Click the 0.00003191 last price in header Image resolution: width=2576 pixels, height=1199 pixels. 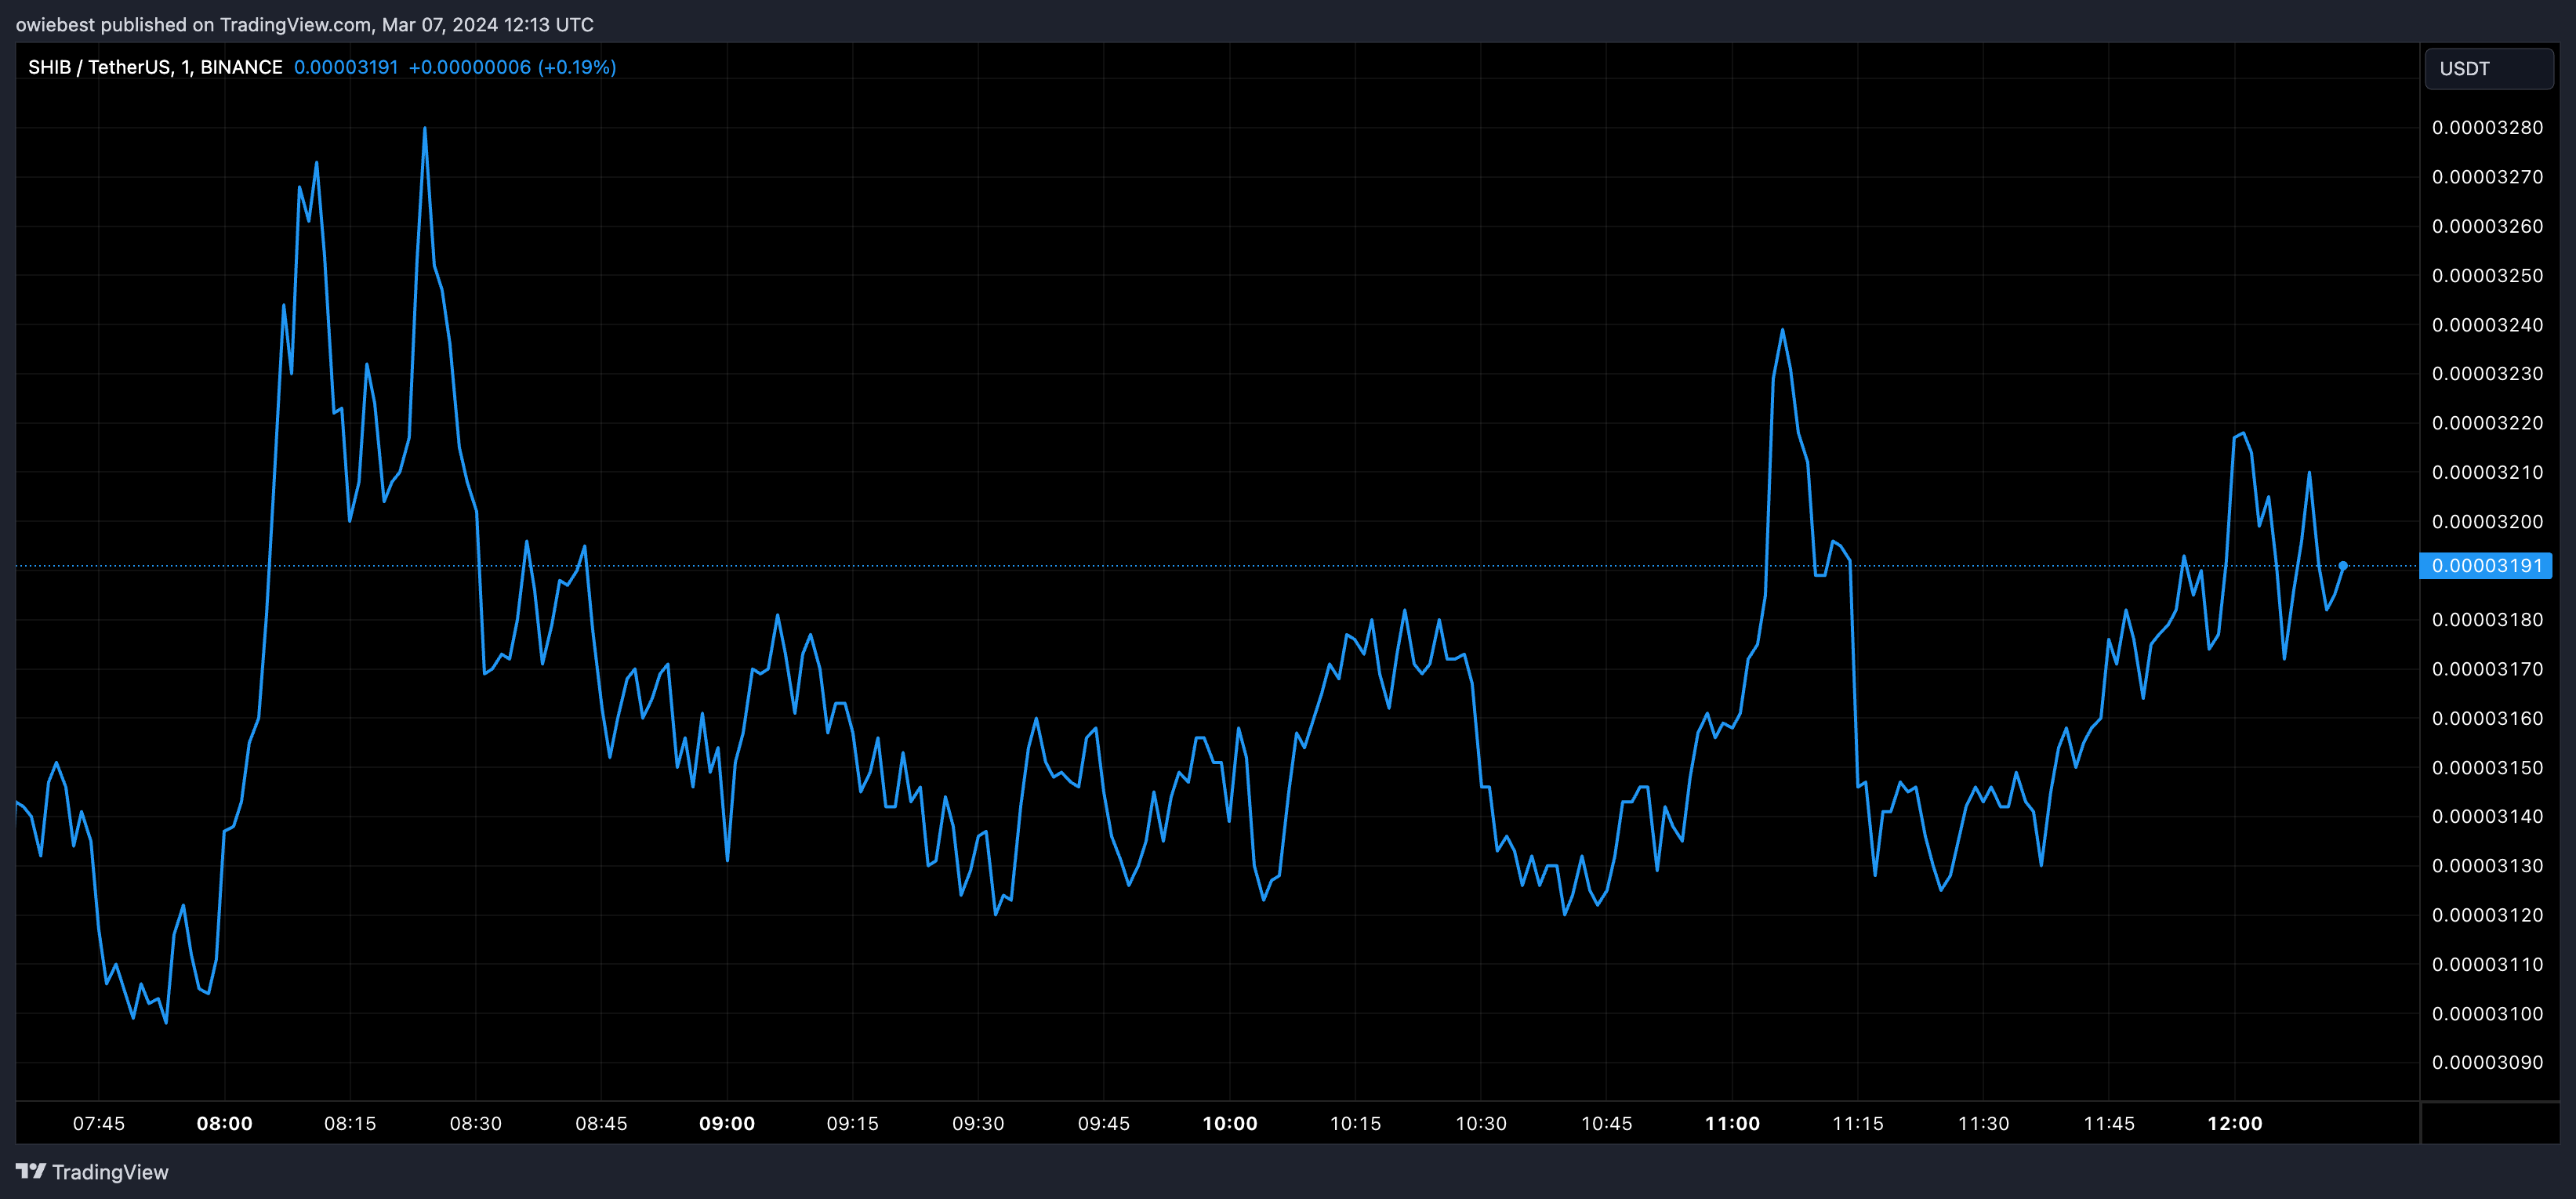[x=346, y=67]
